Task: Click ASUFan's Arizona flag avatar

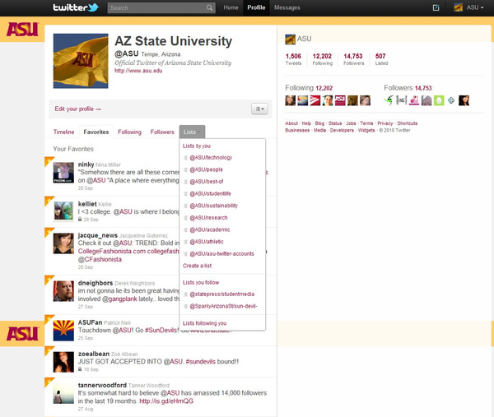Action: click(x=63, y=331)
